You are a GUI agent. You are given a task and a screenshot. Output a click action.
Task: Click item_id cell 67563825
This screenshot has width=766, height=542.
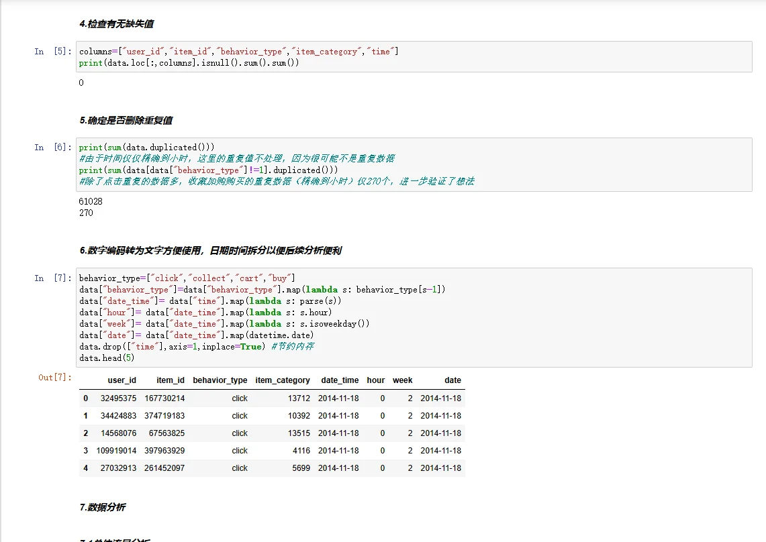[x=166, y=433]
